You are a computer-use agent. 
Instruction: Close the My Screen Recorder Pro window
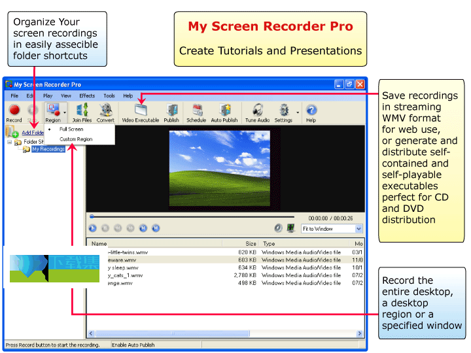point(360,84)
